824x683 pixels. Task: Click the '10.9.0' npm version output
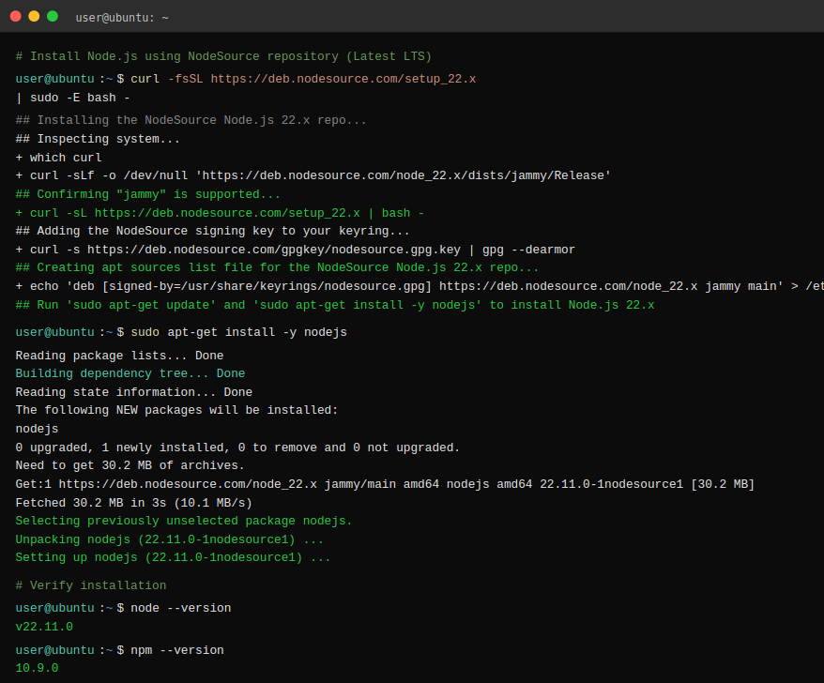click(37, 668)
